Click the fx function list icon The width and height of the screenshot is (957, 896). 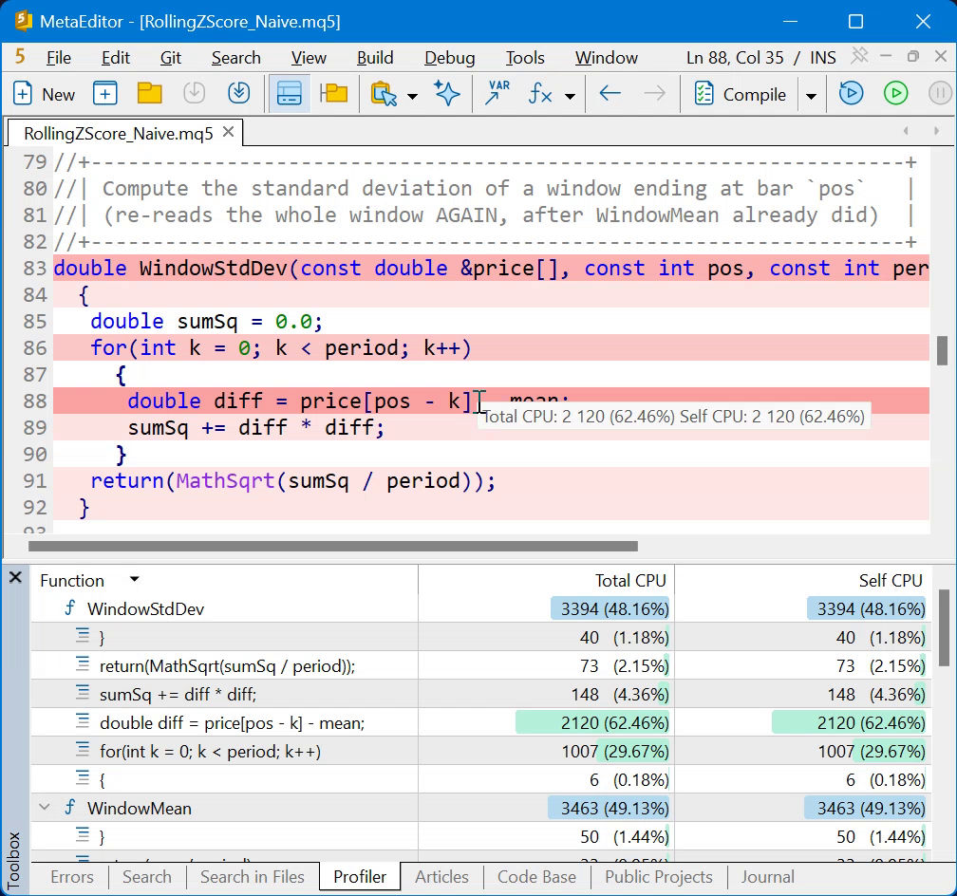pyautogui.click(x=540, y=94)
